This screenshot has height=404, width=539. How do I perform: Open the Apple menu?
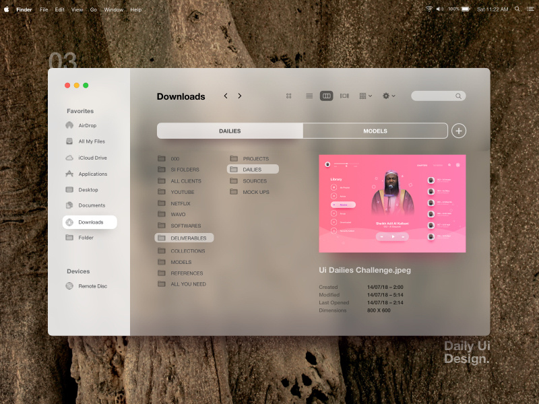tap(6, 9)
